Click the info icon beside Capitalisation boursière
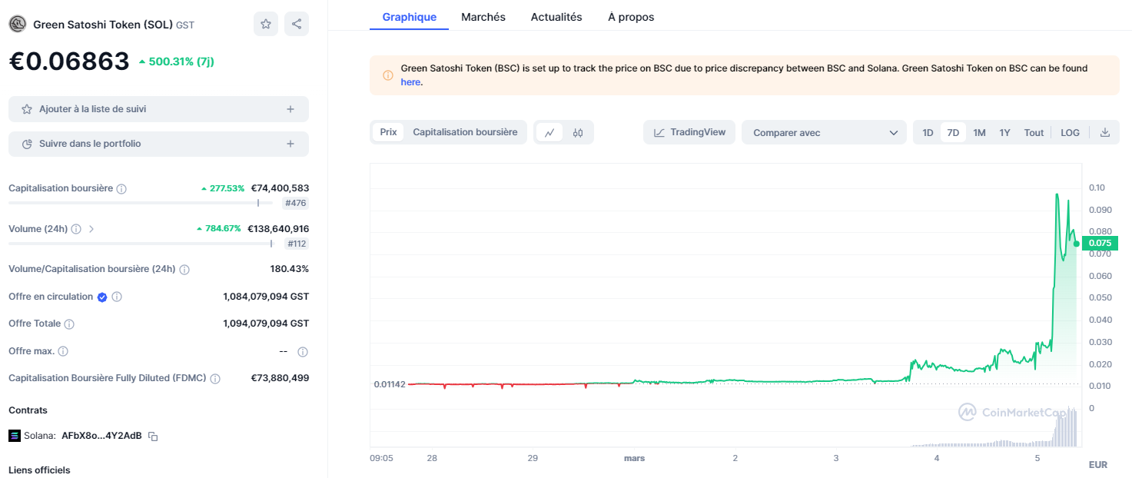This screenshot has height=478, width=1132. 121,188
